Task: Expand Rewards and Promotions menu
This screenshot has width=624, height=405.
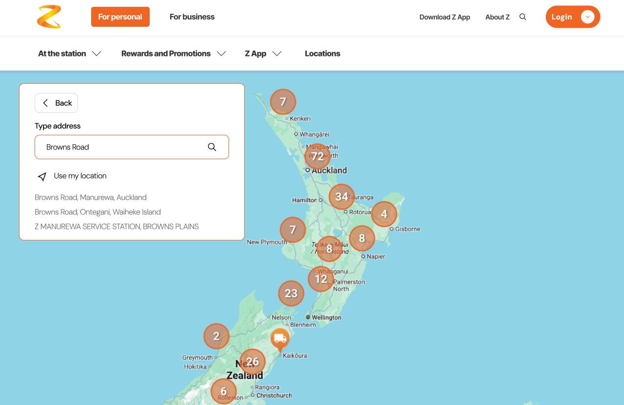Action: pyautogui.click(x=174, y=54)
